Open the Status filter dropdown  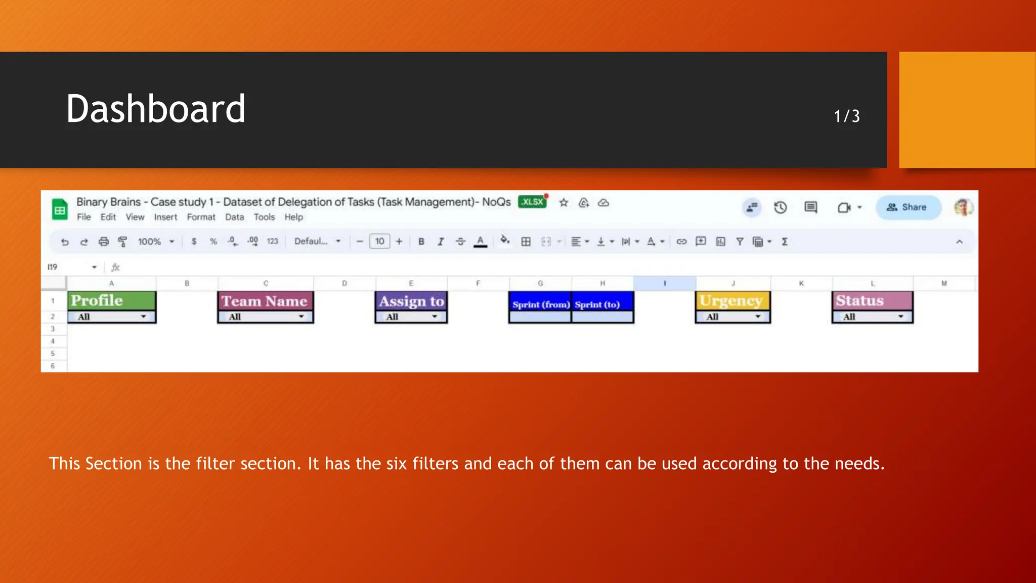click(x=900, y=317)
